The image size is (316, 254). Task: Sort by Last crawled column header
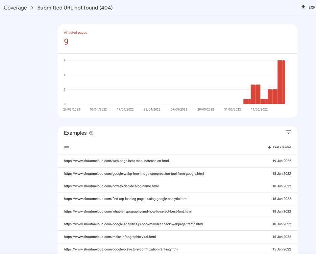coord(282,147)
